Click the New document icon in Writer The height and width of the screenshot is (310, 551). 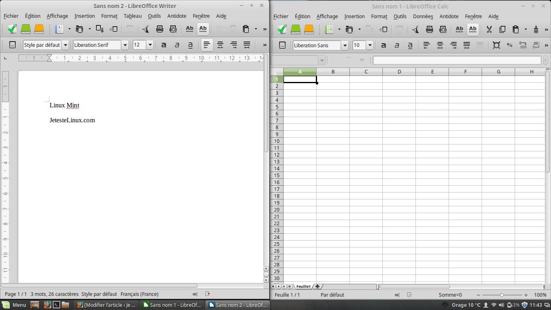[x=60, y=29]
